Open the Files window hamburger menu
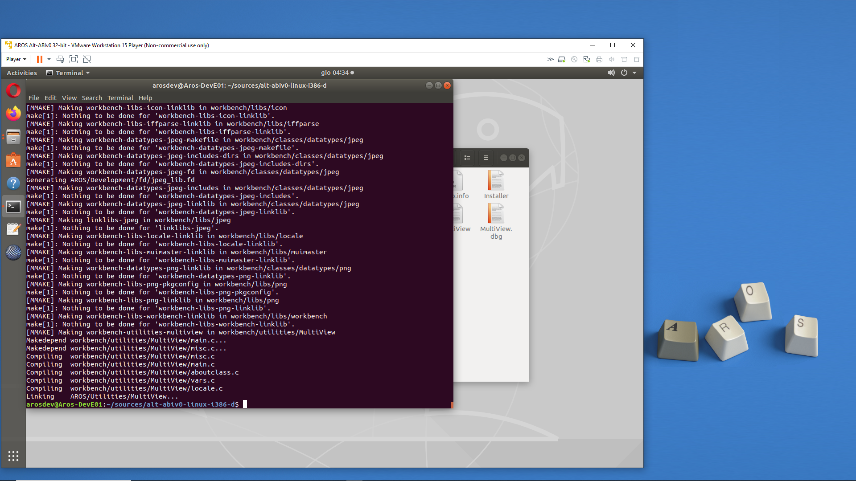Viewport: 856px width, 481px height. (486, 158)
